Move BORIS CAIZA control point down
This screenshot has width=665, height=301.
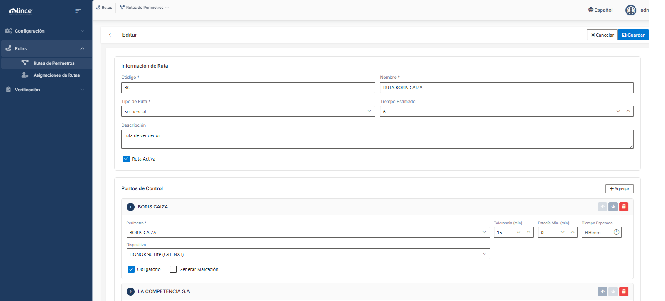(x=613, y=207)
